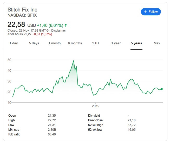The image size is (170, 143).
Task: Click the Div yield label
Action: [x=94, y=116]
